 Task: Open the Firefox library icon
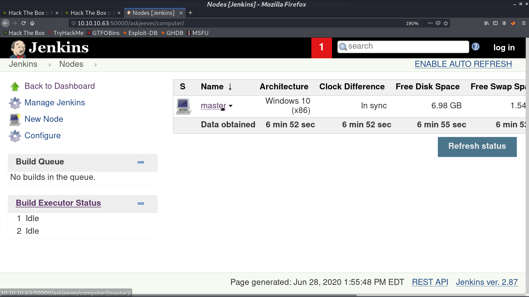tap(487, 23)
